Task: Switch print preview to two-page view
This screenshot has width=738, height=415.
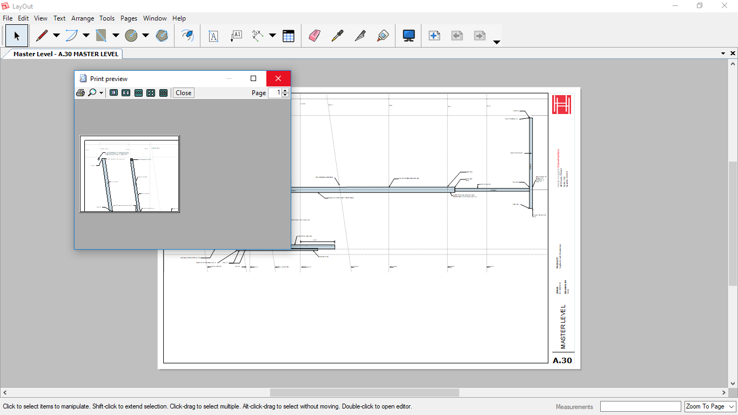Action: tap(126, 93)
